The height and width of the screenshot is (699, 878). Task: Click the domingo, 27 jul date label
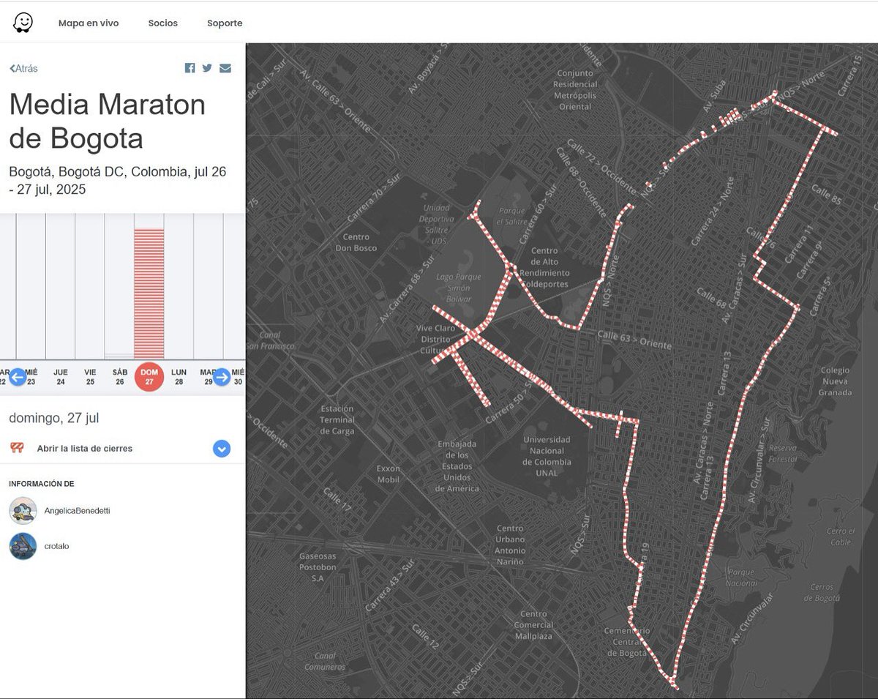point(54,418)
